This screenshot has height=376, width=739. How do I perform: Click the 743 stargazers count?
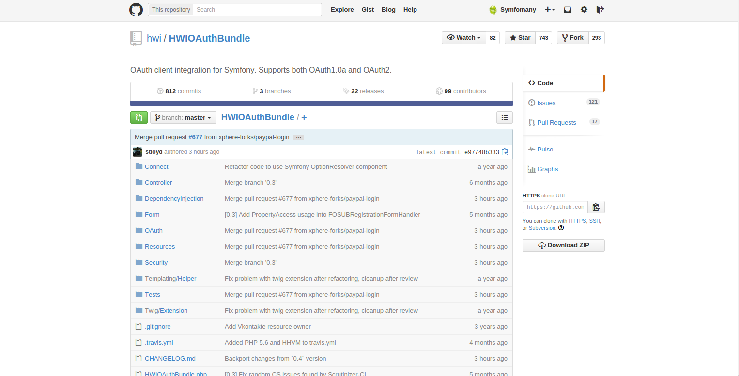(543, 38)
